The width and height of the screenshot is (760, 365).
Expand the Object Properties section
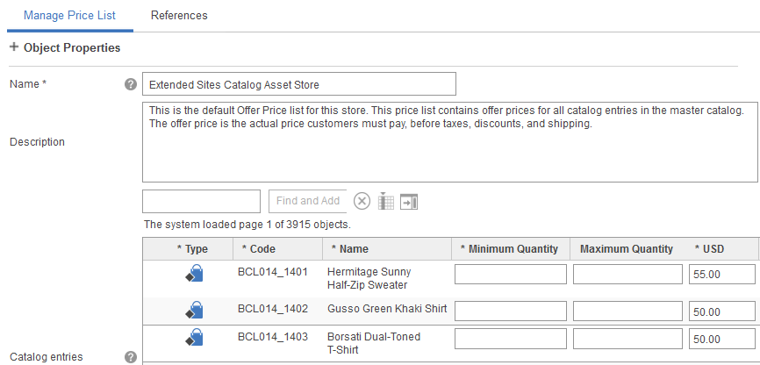click(14, 47)
